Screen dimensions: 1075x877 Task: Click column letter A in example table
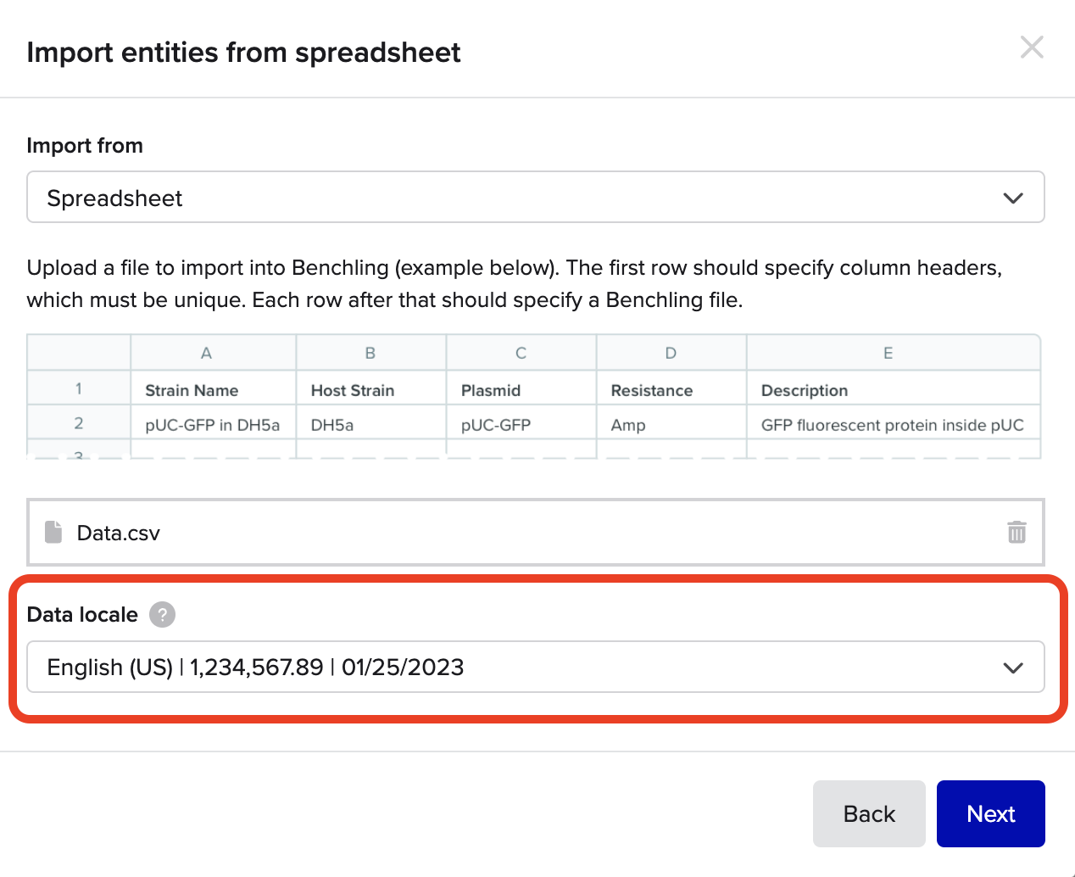click(206, 353)
